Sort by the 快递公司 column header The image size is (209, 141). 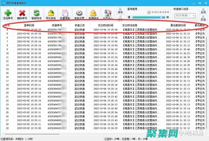coord(80,25)
